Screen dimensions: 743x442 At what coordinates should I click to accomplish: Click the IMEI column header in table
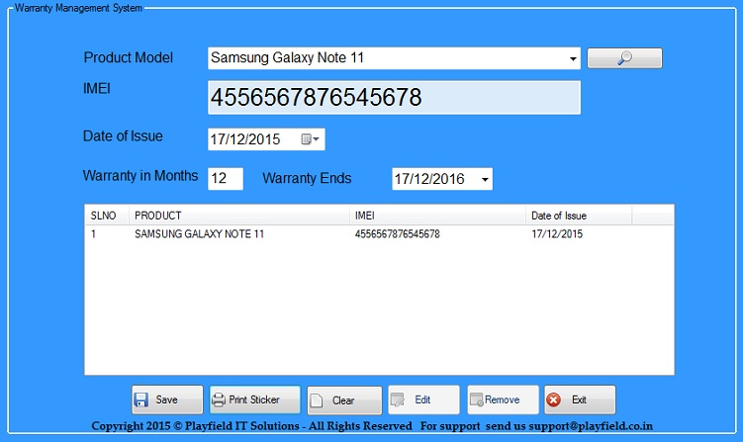[437, 215]
